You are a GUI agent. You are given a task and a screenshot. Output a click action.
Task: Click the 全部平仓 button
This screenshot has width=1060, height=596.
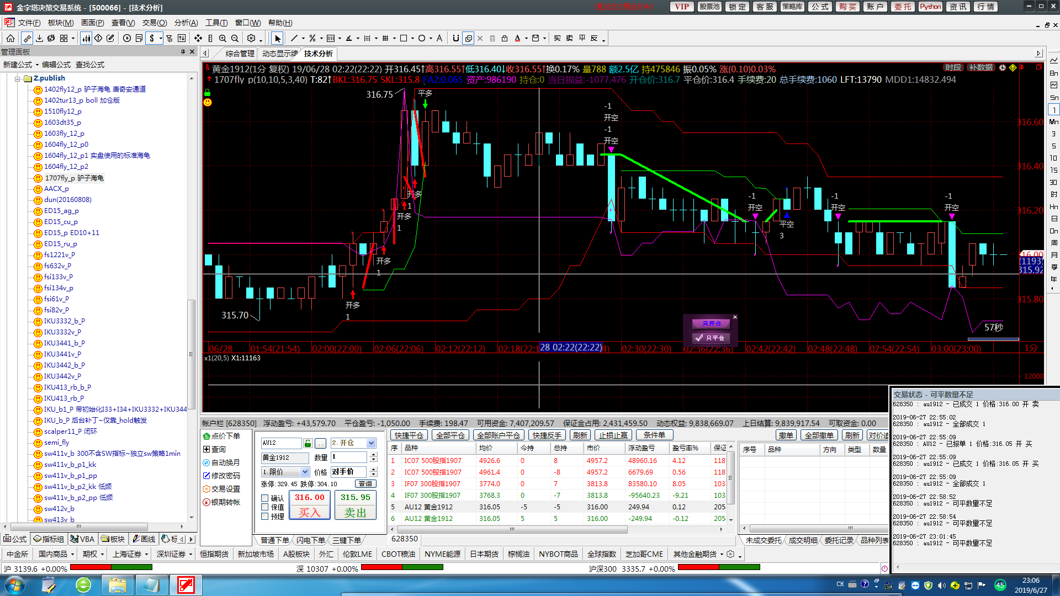[450, 435]
